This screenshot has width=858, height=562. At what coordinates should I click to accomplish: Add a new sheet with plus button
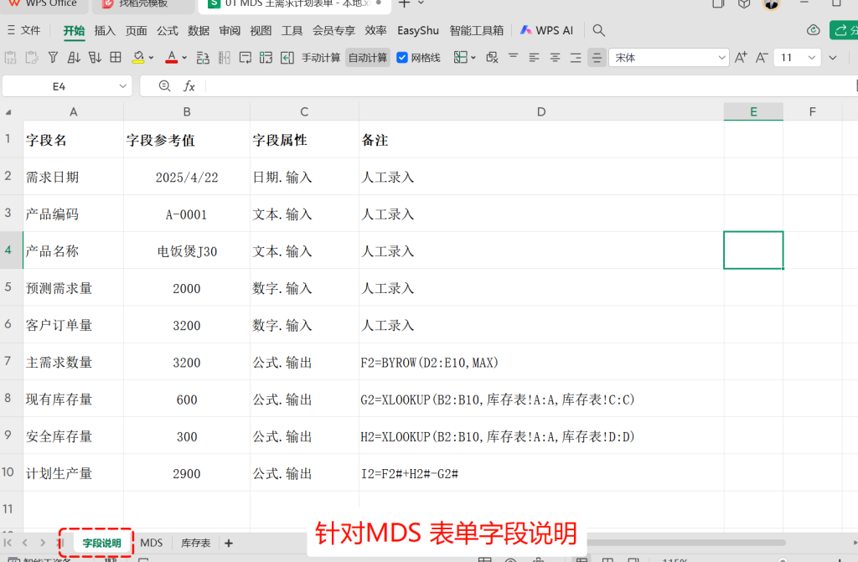[229, 543]
